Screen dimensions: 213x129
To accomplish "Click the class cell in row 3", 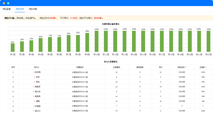I will [80, 82].
